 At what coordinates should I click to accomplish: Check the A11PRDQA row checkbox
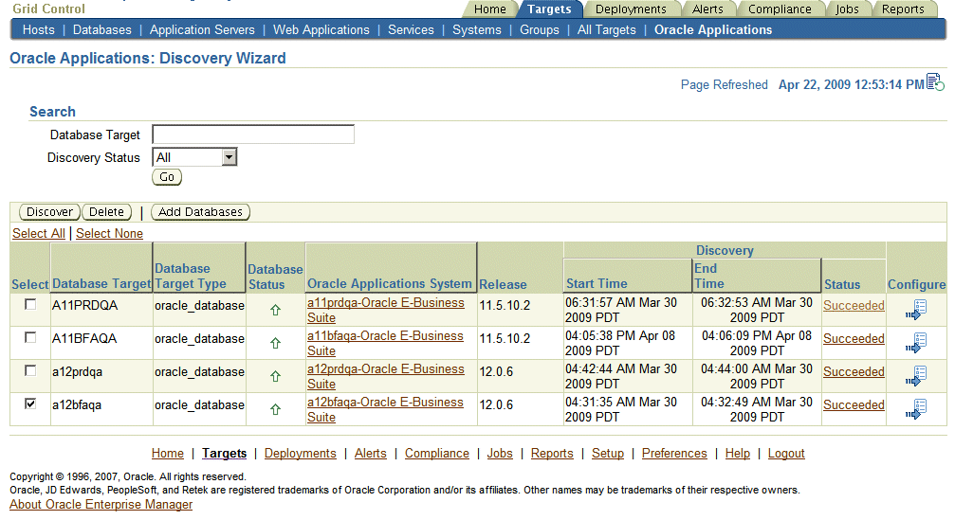coord(29,304)
